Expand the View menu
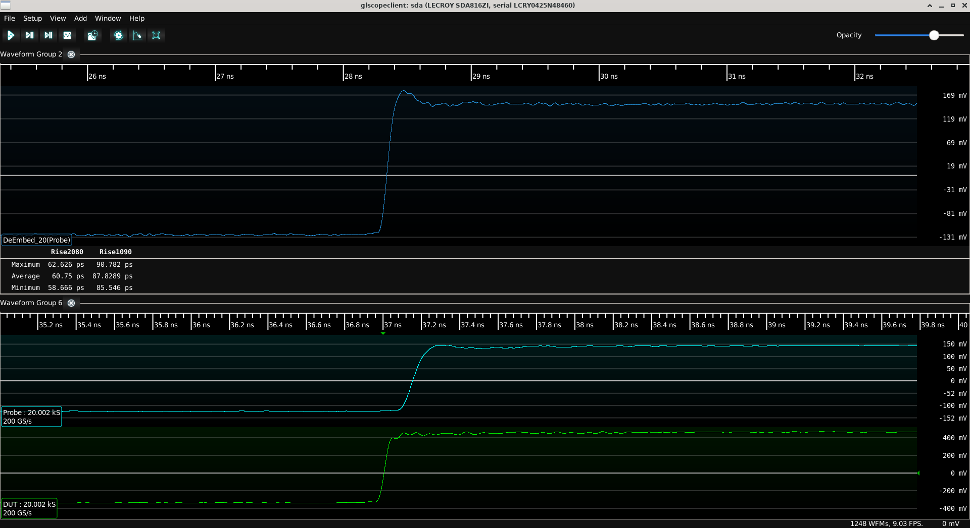The height and width of the screenshot is (528, 970). (x=58, y=18)
